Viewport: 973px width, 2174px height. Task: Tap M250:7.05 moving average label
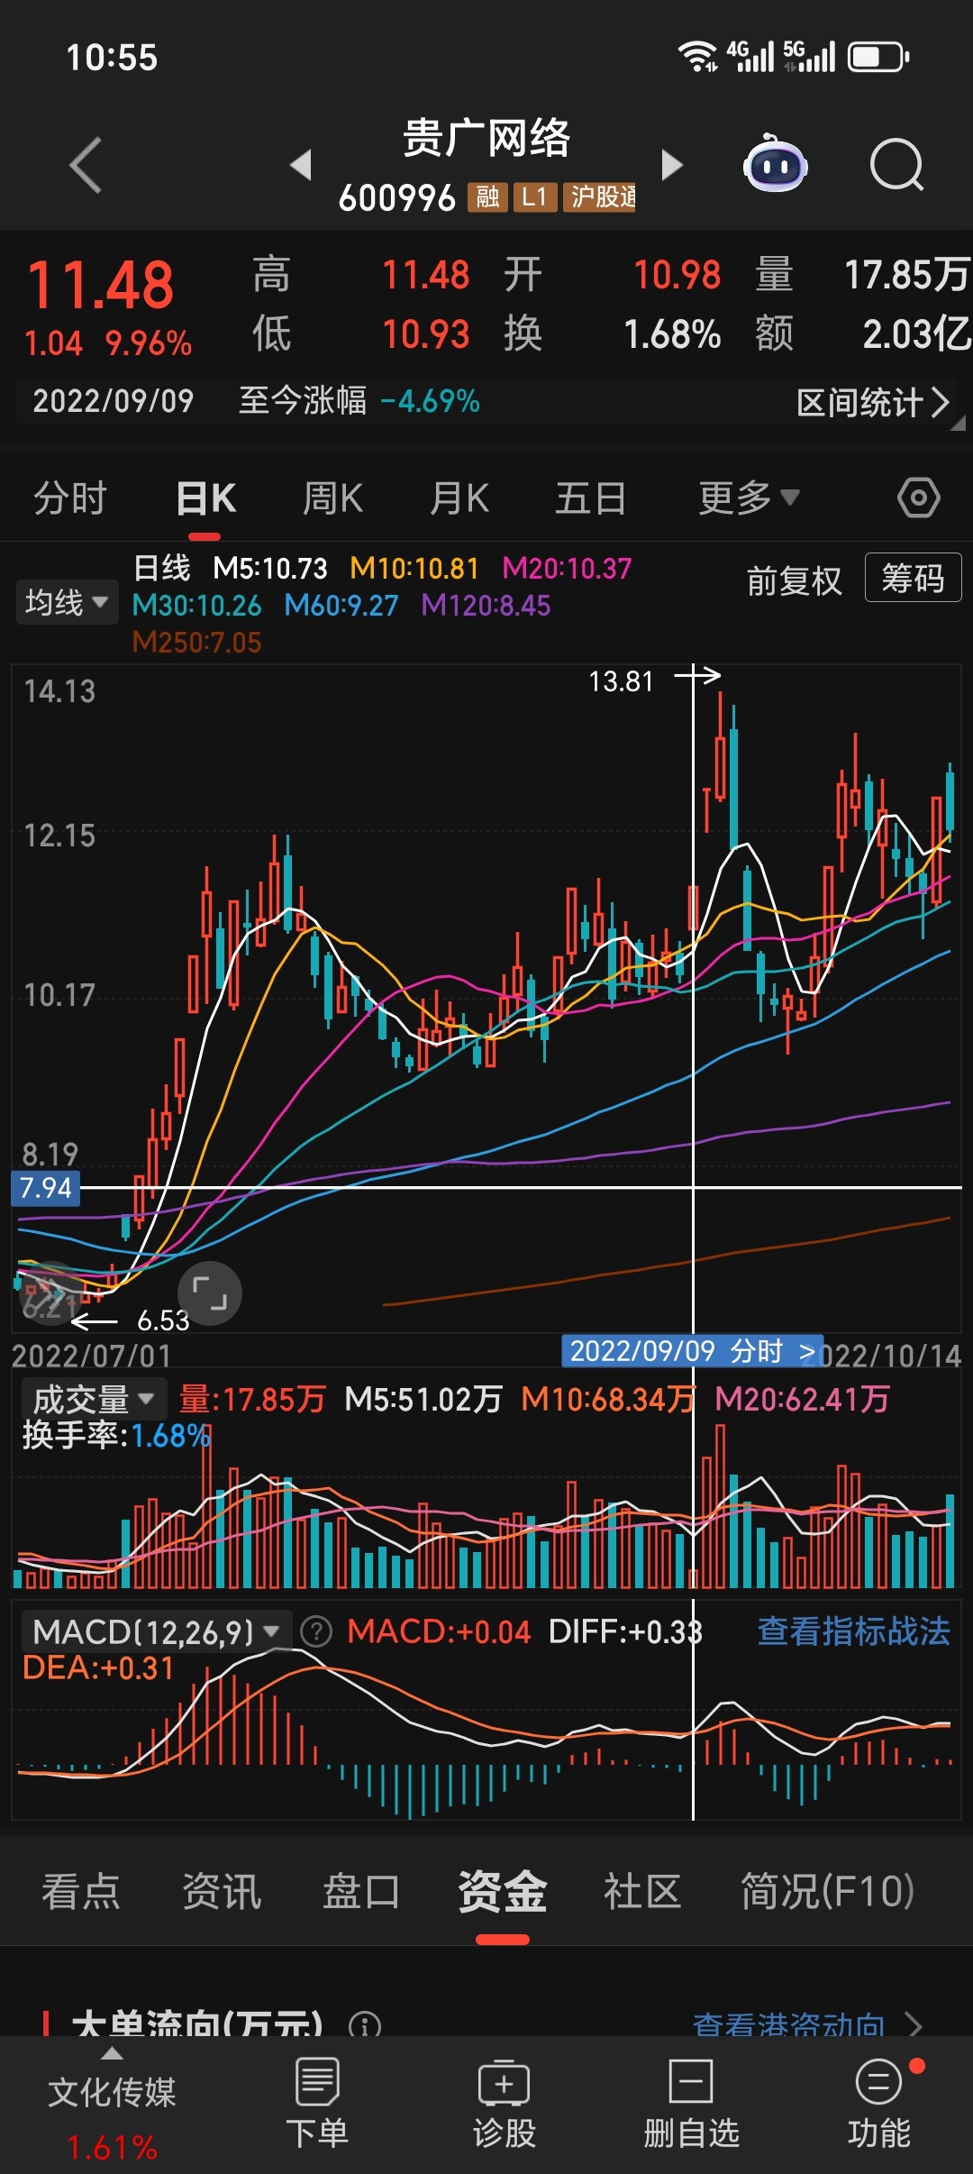coord(196,643)
